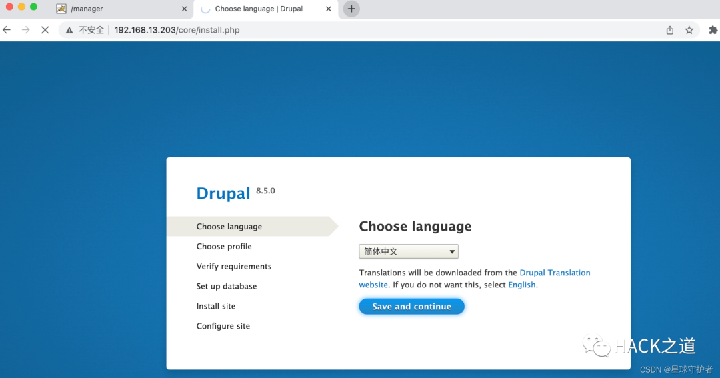720x378 pixels.
Task: Select the Choose language | Drupal tab
Action: click(x=265, y=9)
